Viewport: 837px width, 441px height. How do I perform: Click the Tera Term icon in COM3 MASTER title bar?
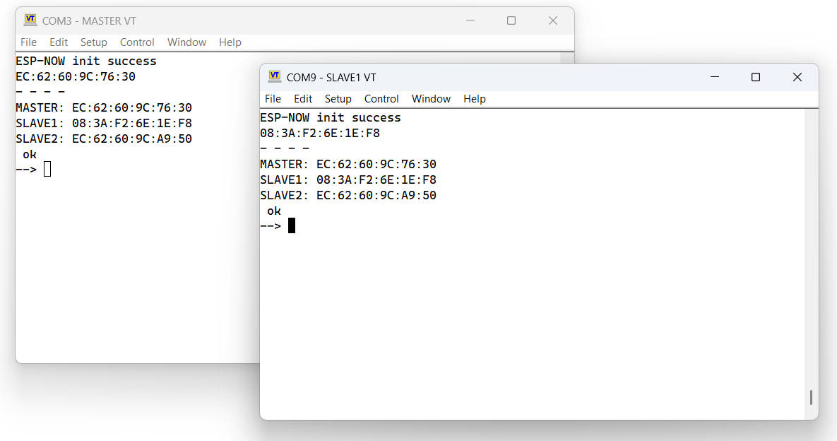(30, 20)
